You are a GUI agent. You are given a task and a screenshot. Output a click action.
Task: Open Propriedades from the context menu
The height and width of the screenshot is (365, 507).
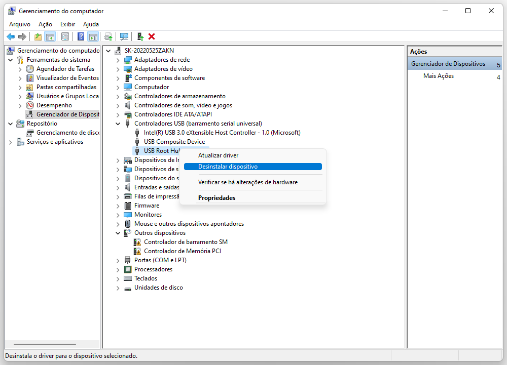tap(216, 197)
